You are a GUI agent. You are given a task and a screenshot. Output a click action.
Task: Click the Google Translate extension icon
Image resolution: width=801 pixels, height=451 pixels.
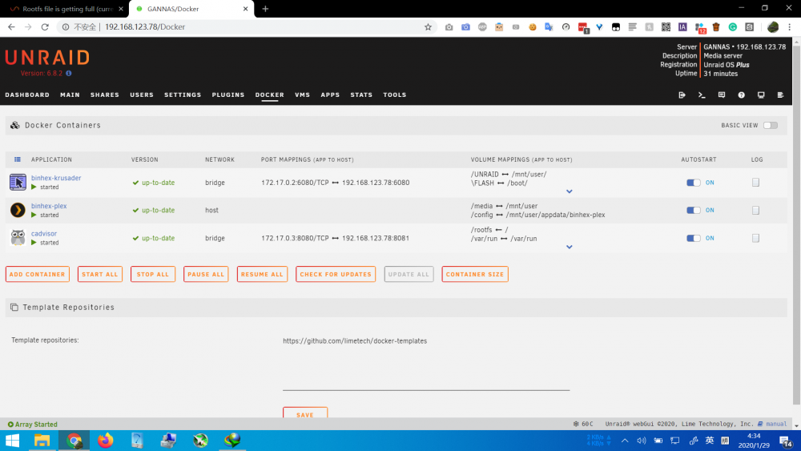pos(549,27)
